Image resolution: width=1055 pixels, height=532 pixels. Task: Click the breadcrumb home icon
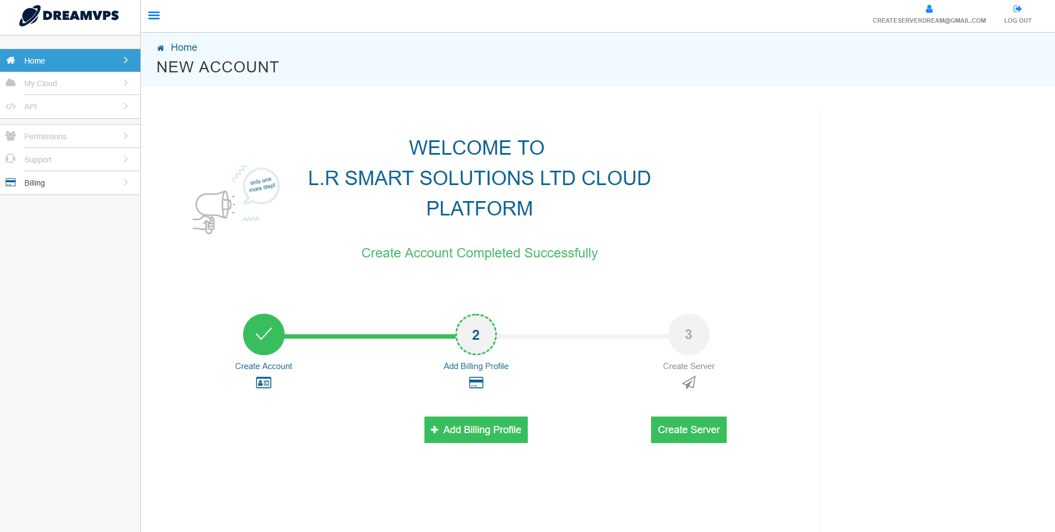click(x=161, y=48)
